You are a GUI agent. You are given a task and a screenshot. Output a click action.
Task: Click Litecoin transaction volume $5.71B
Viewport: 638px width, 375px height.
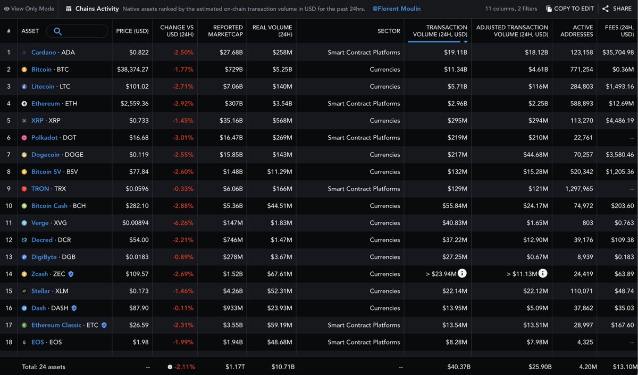(456, 87)
